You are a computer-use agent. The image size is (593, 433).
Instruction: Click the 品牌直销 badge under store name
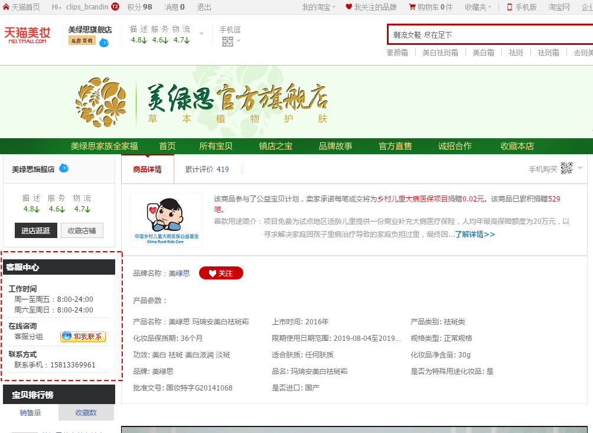(82, 40)
